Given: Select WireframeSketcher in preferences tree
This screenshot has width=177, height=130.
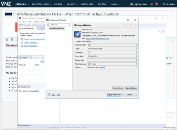Looking at the screenshot, I should [x=57, y=28].
